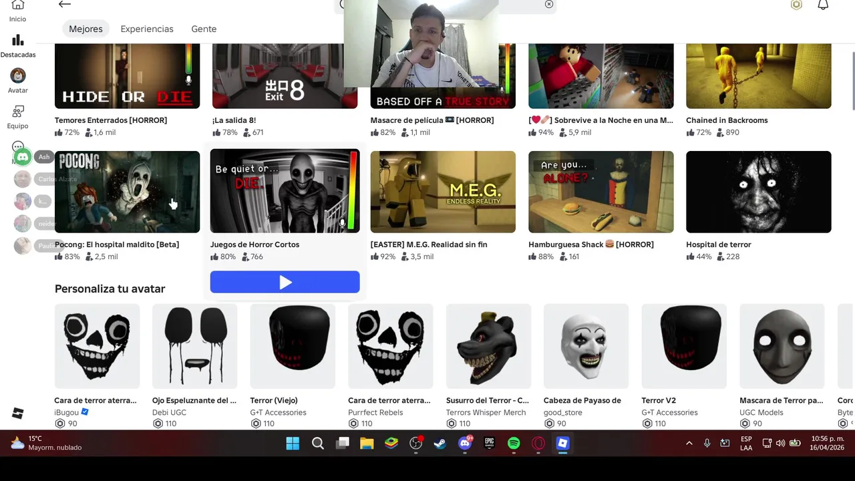
Task: Open Temores Enterrados [HORROR] thumbnail
Action: [x=127, y=76]
